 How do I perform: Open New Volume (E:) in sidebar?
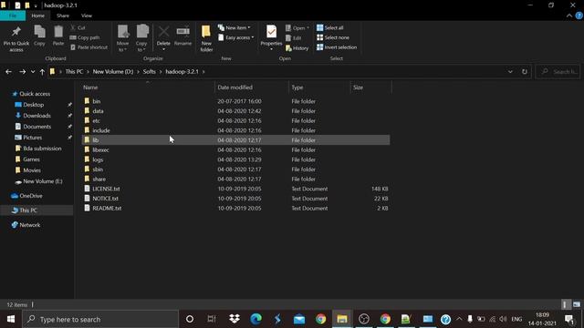coord(43,181)
